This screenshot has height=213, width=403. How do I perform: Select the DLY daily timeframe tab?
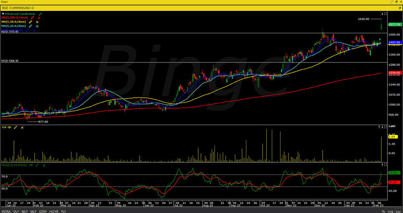coord(16,211)
